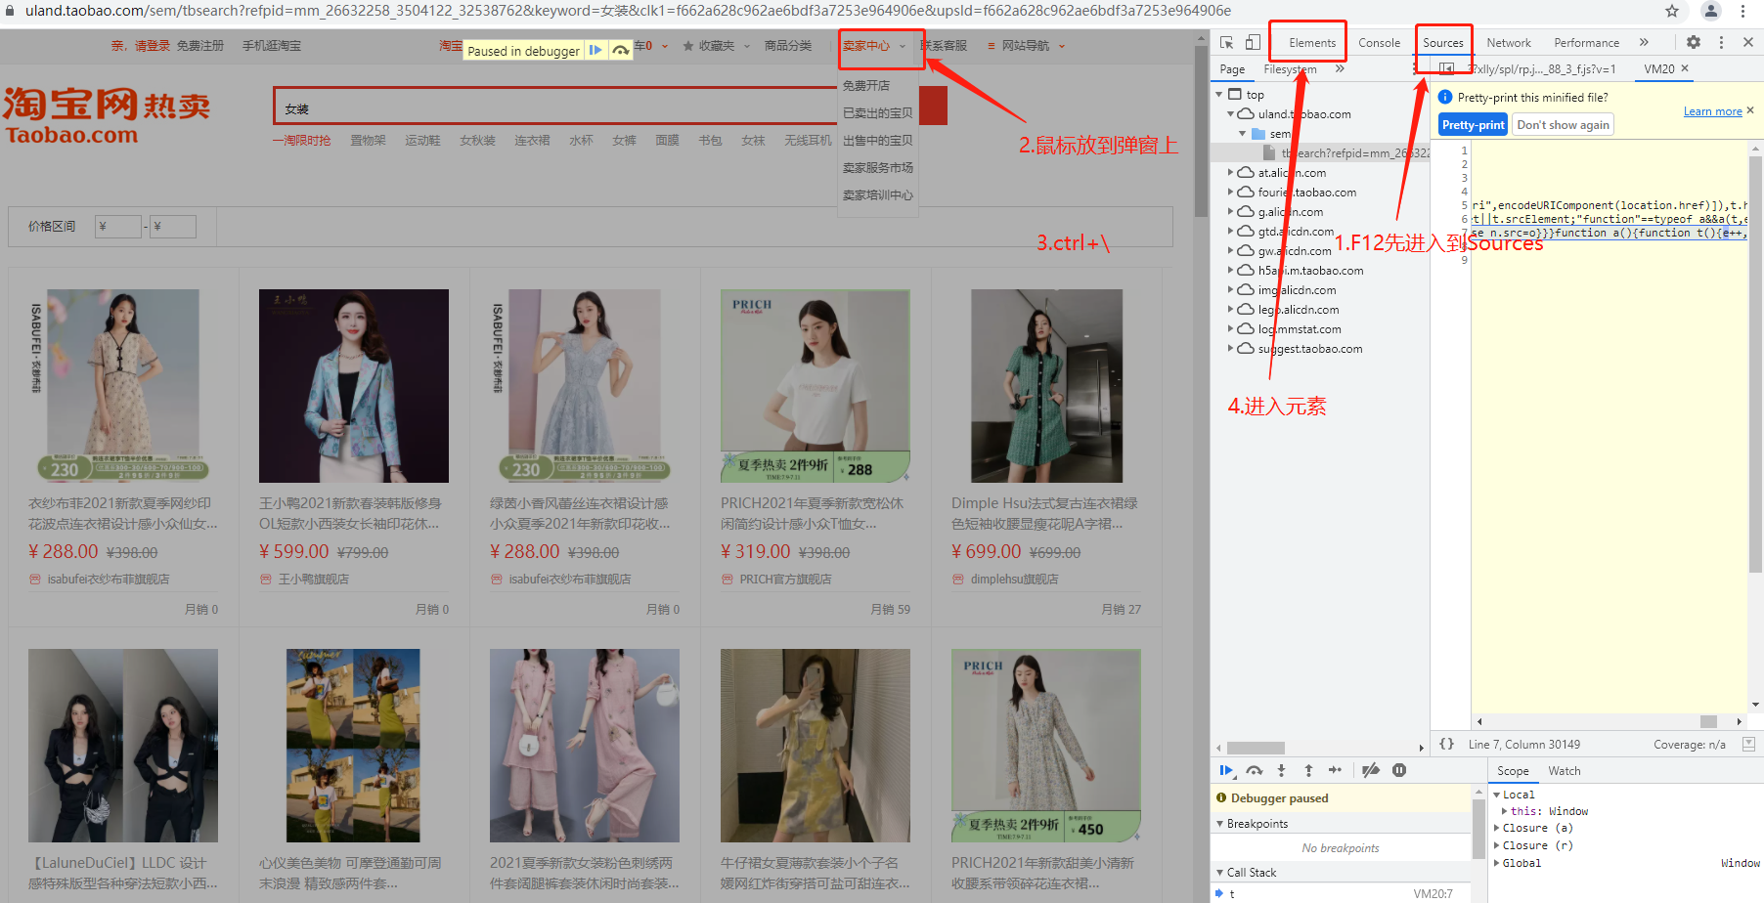
Task: Click 手机逛淘宝 link
Action: click(272, 46)
